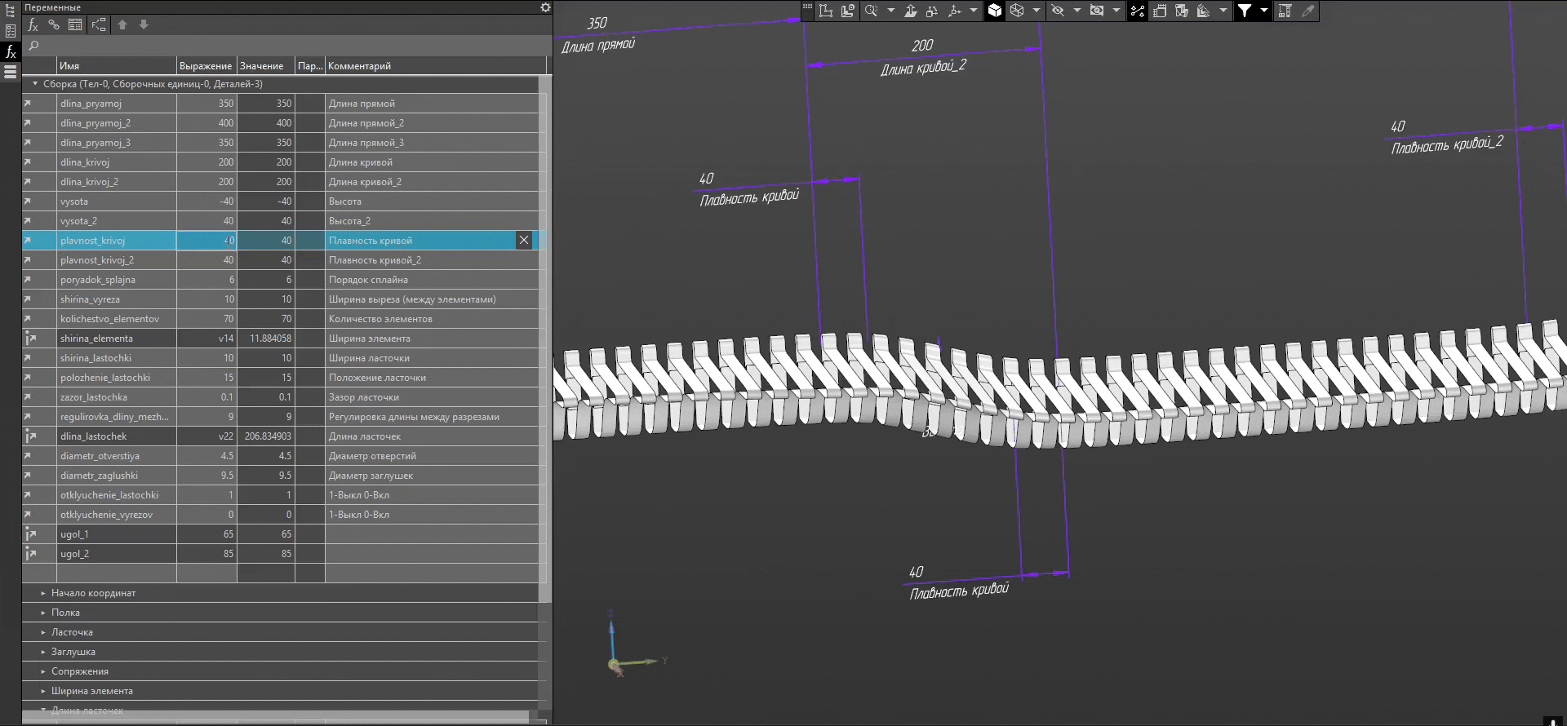Select the wireframe cube display mode

pyautogui.click(x=1017, y=11)
